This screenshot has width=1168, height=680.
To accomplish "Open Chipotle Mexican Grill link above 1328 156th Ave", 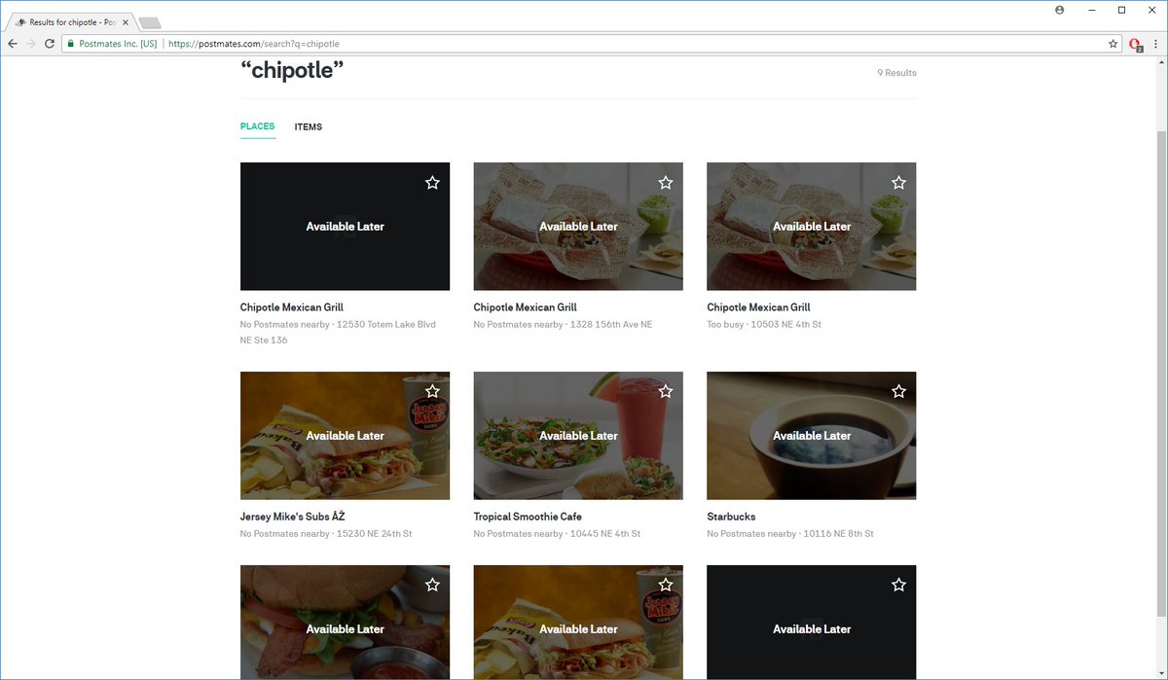I will (526, 307).
